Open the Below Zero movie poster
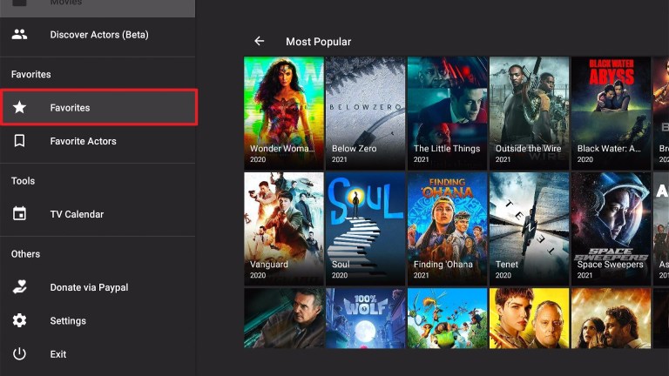669x376 pixels. click(366, 113)
